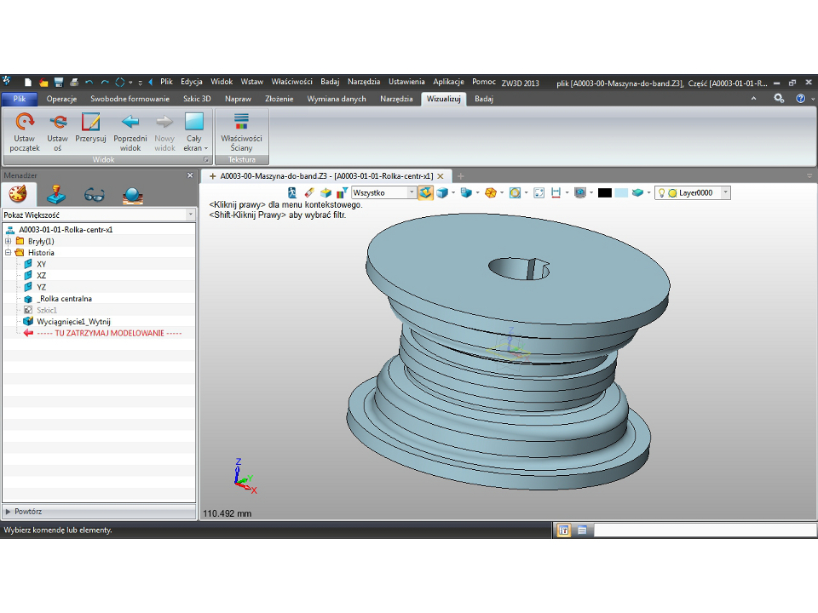The width and height of the screenshot is (818, 613).
Task: Click the joystick icon in the manager panel
Action: point(55,194)
